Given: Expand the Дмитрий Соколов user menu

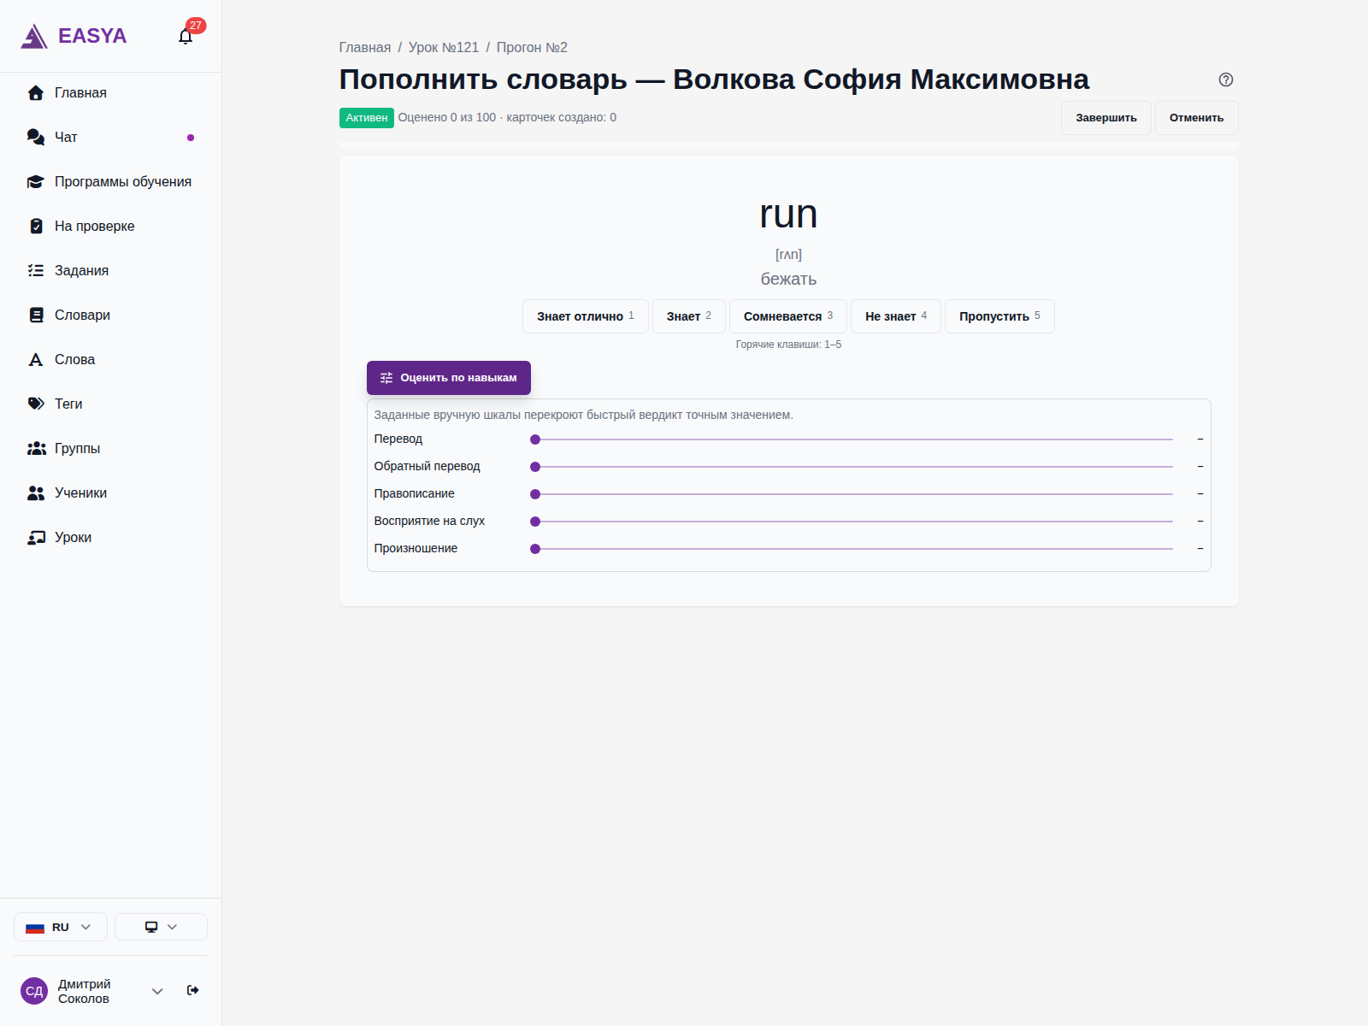Looking at the screenshot, I should pos(157,991).
